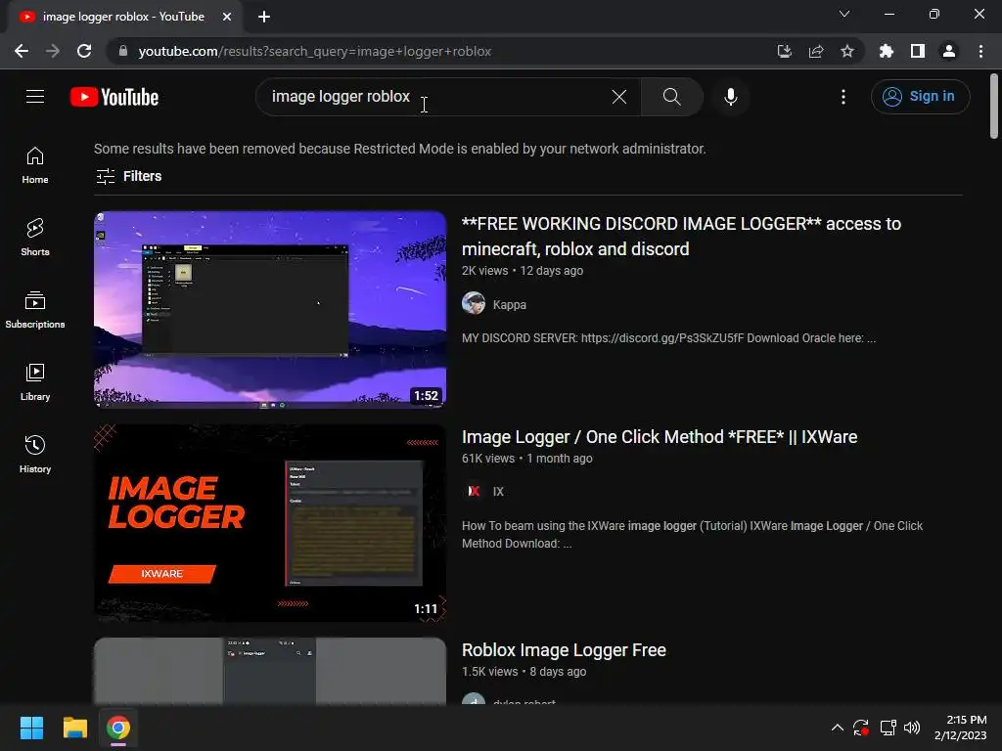Open File Explorer from the taskbar
This screenshot has width=1002, height=751.
point(74,728)
